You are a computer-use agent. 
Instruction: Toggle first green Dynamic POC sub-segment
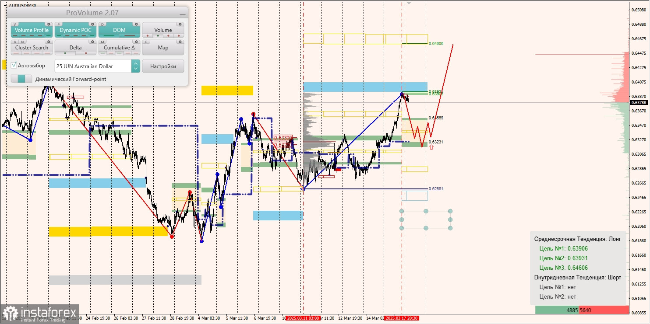59,35
